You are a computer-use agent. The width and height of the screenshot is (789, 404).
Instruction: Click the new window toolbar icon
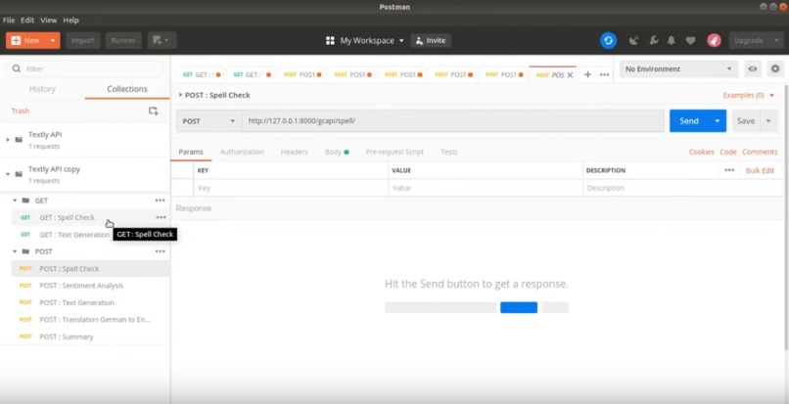[x=162, y=40]
